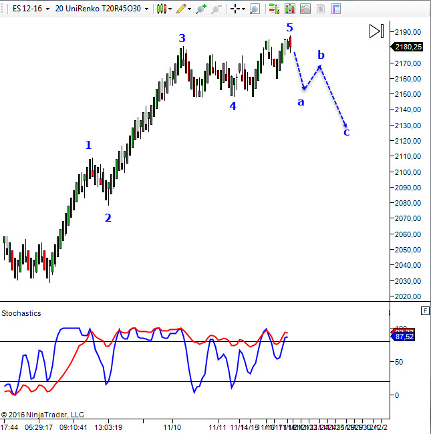Click the wave label 5

point(289,27)
